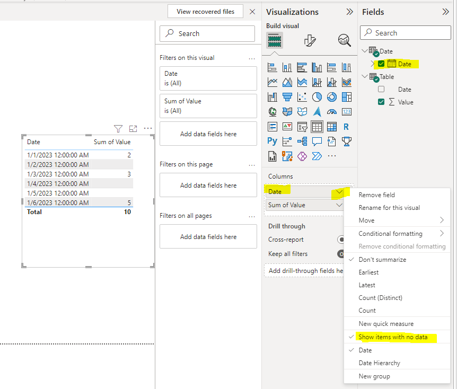457x389 pixels.
Task: Toggle the Cross-report switch
Action: click(340, 240)
